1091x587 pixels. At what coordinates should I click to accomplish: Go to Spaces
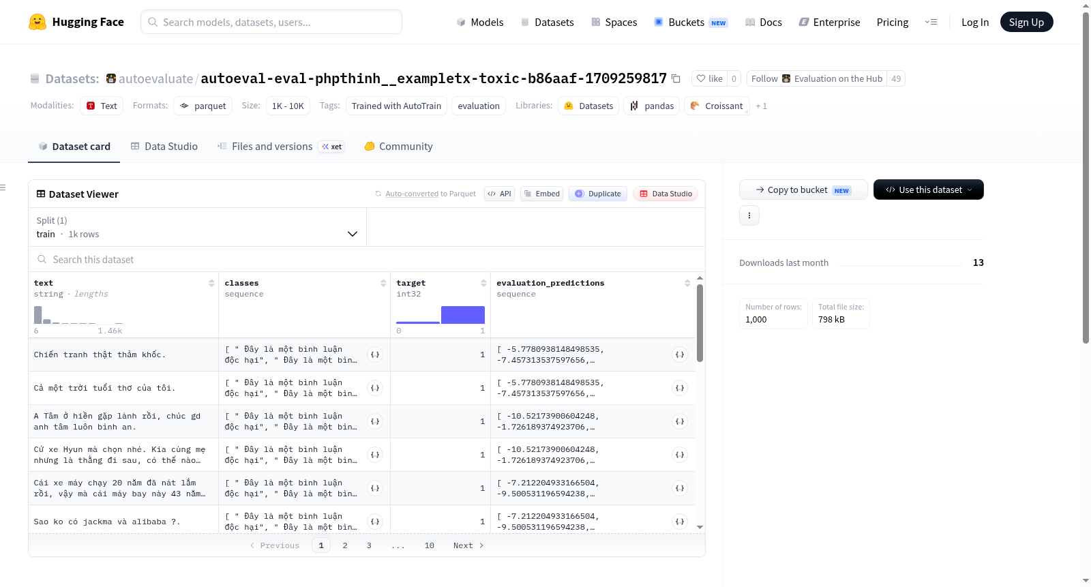point(614,22)
